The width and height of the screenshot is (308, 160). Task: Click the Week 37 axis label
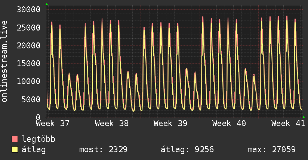pyautogui.click(x=53, y=124)
